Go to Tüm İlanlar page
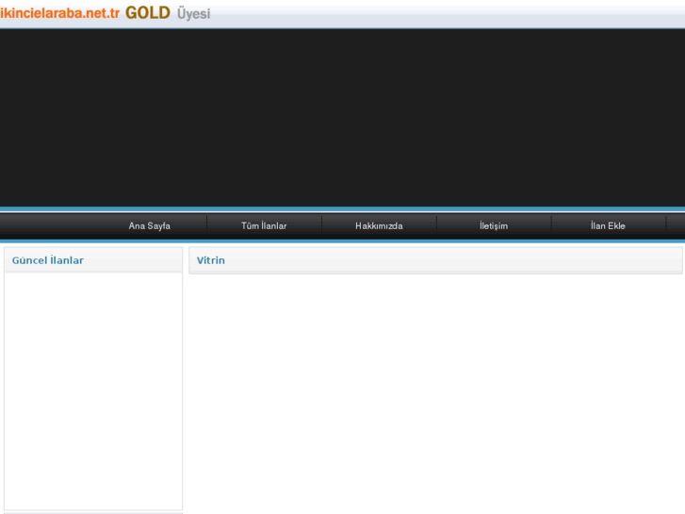This screenshot has width=685, height=514. 264,226
